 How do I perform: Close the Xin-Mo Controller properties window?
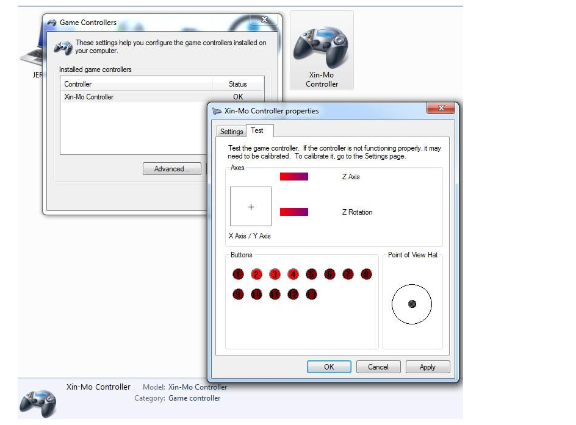point(441,108)
